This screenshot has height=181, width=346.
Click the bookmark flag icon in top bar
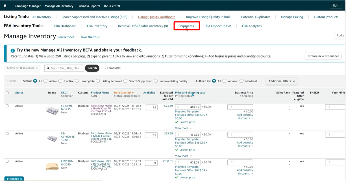5,6
